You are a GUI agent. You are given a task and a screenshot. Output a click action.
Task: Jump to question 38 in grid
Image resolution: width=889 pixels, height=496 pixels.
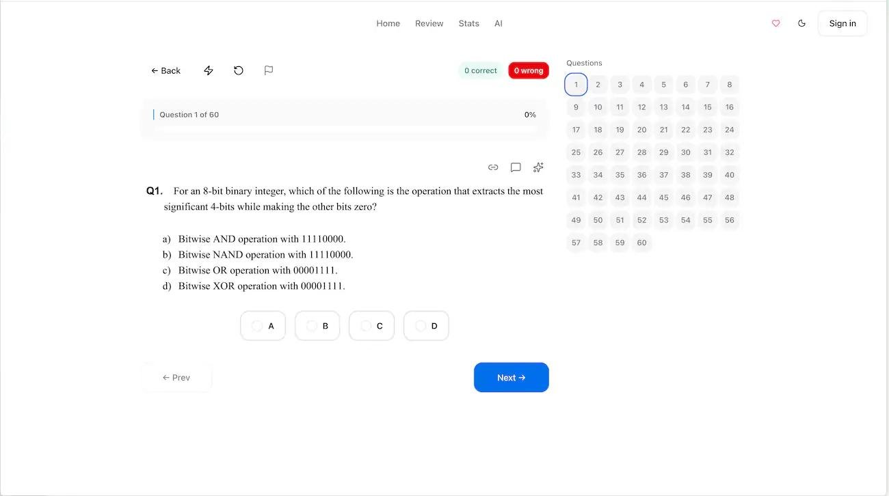[685, 175]
